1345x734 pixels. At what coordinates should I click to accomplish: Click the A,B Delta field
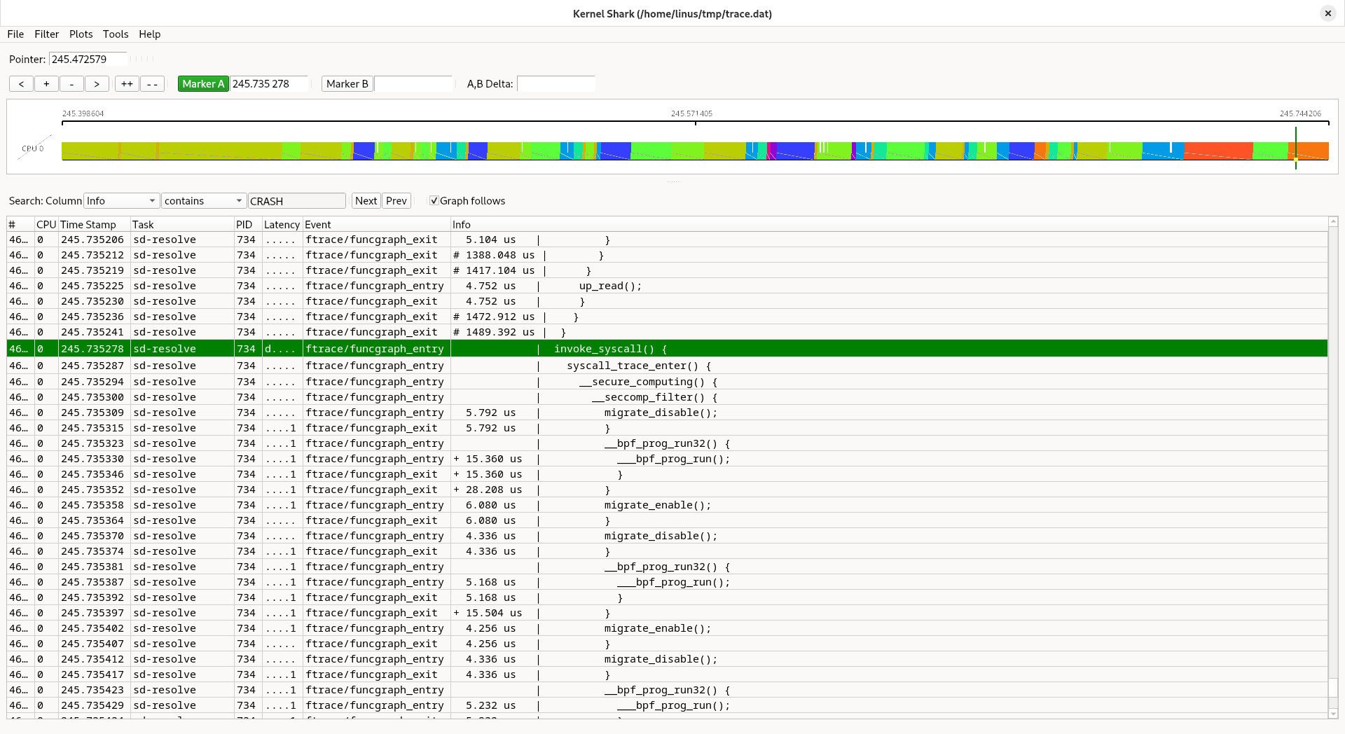click(556, 84)
